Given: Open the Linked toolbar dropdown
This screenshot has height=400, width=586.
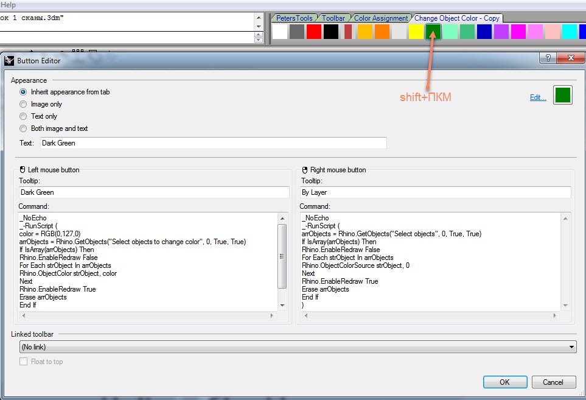Looking at the screenshot, I should 298,347.
